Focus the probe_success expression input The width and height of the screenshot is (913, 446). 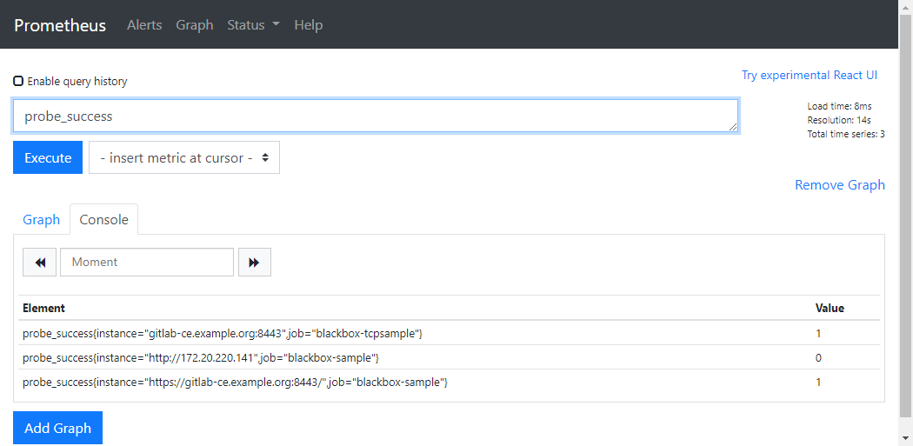[377, 116]
